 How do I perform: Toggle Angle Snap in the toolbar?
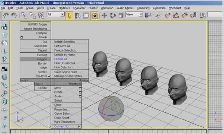[x=176, y=15]
